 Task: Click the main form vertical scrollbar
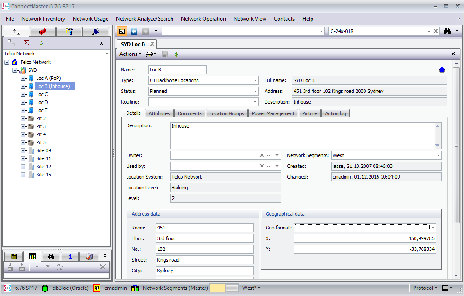pos(456,145)
